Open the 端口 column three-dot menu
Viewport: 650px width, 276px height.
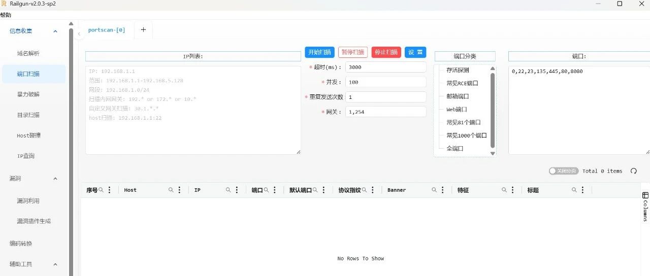(x=275, y=190)
